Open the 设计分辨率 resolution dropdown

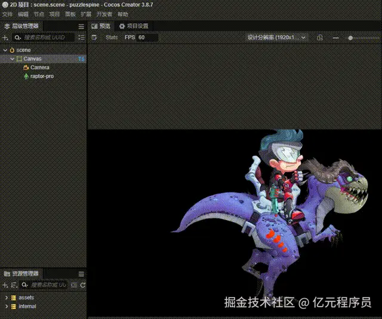click(x=276, y=37)
